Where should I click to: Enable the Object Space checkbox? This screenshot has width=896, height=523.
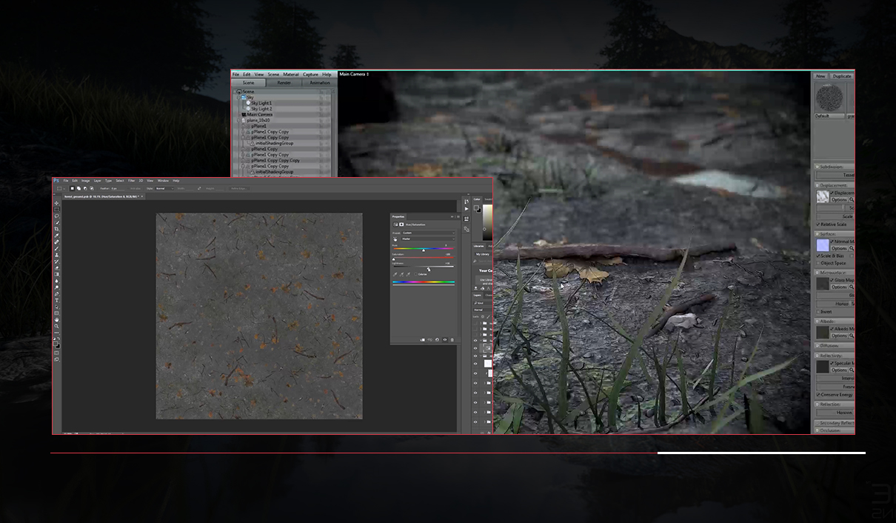click(x=818, y=263)
